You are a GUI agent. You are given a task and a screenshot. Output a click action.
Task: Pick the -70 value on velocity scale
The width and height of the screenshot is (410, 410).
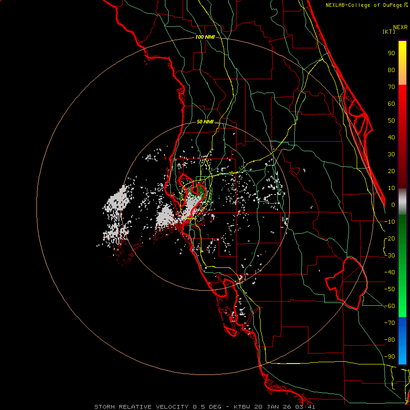point(389,323)
